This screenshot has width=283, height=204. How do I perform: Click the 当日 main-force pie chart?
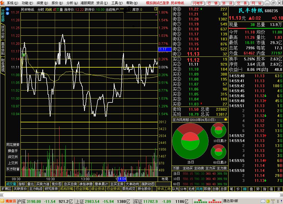point(190,141)
